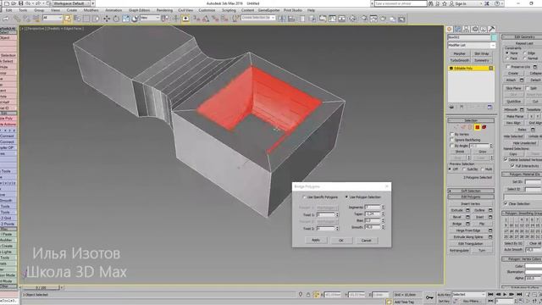This screenshot has width=542, height=305.
Task: Enable Ignore Backfacing checkbox
Action: point(451,140)
